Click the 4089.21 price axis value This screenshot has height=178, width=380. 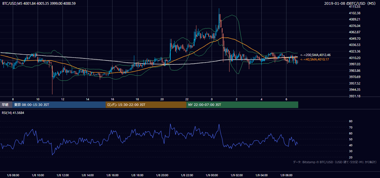click(x=355, y=19)
